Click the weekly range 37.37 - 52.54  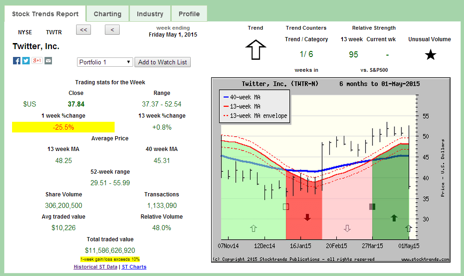161,104
